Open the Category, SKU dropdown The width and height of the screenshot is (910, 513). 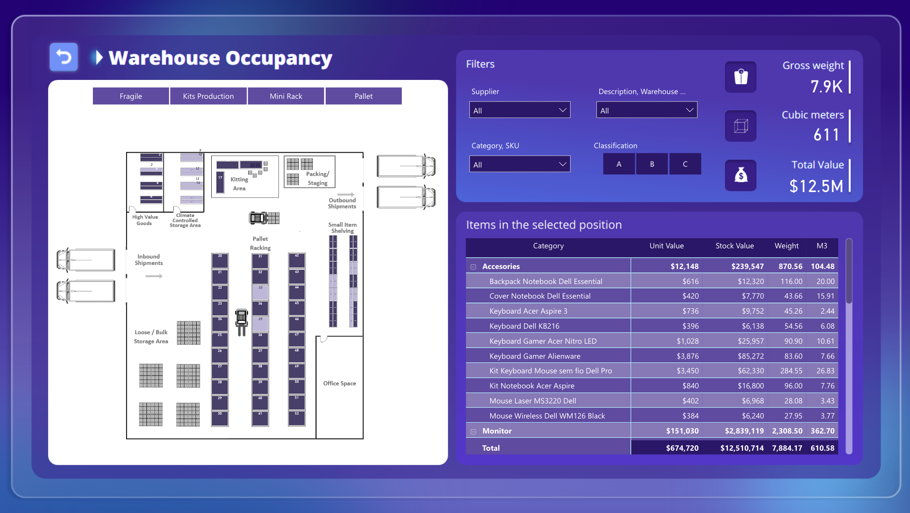point(519,165)
